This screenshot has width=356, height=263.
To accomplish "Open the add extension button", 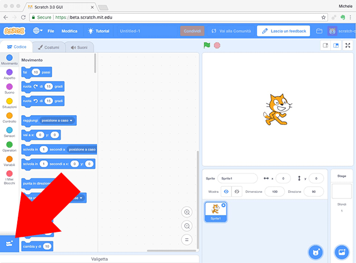I will 9,244.
